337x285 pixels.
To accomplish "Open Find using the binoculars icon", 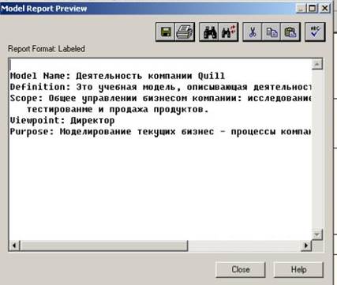I will 209,32.
